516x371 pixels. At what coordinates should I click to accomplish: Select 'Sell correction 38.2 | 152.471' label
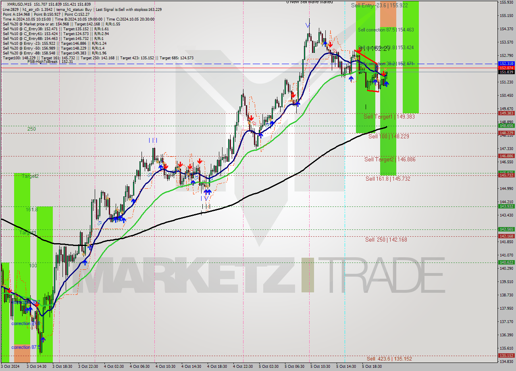[386, 64]
